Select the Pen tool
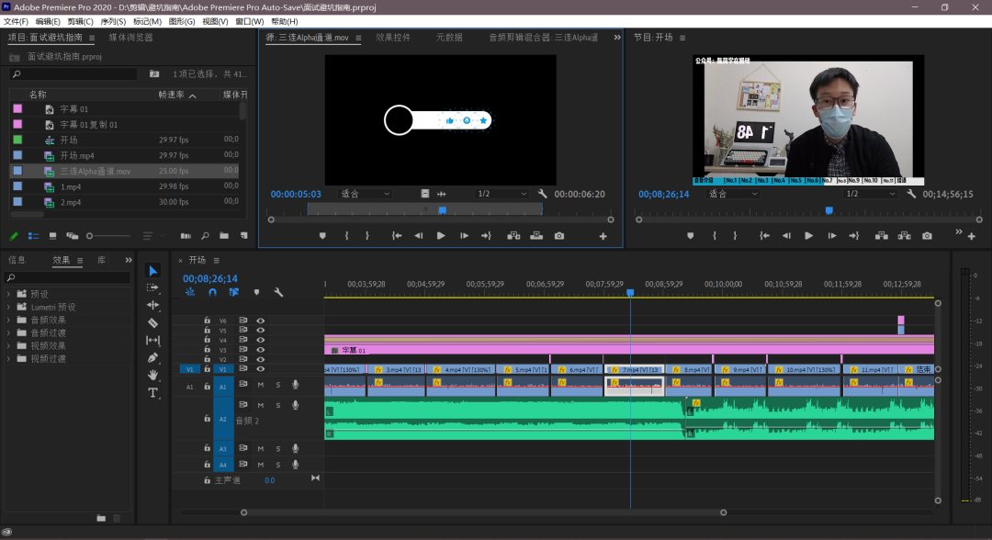The width and height of the screenshot is (992, 540). coord(152,357)
